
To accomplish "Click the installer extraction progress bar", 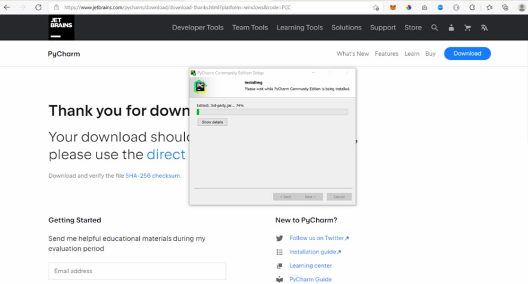I will pyautogui.click(x=272, y=112).
